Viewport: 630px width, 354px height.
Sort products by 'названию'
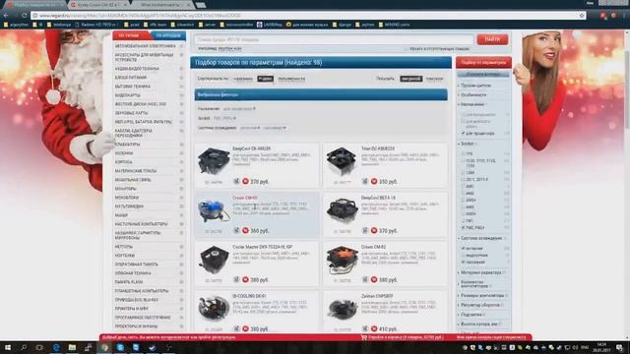243,79
